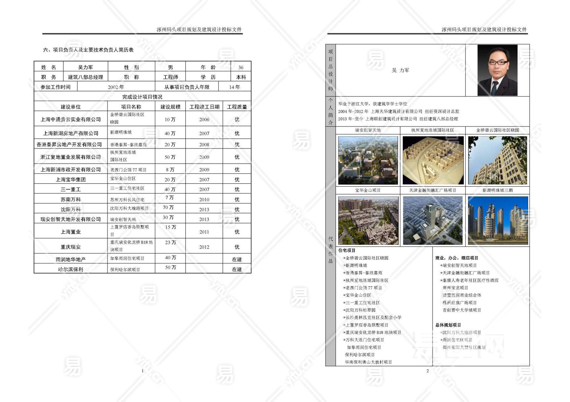Select the 完成设计项目情况 table header row

pyautogui.click(x=142, y=97)
